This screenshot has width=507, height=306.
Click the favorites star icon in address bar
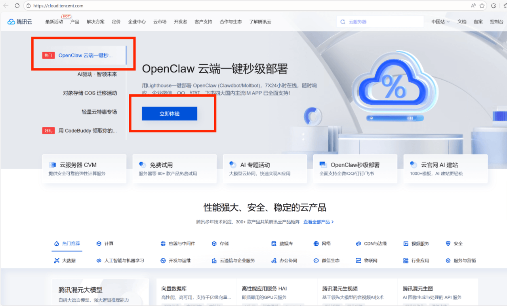[x=482, y=6]
